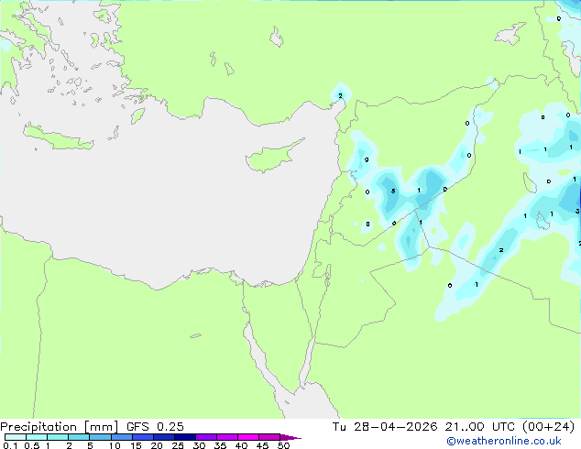Viewport: 581px width, 449px height.
Task: Click the legend swatch between 0.1 and 0.5
Action: click(16, 437)
